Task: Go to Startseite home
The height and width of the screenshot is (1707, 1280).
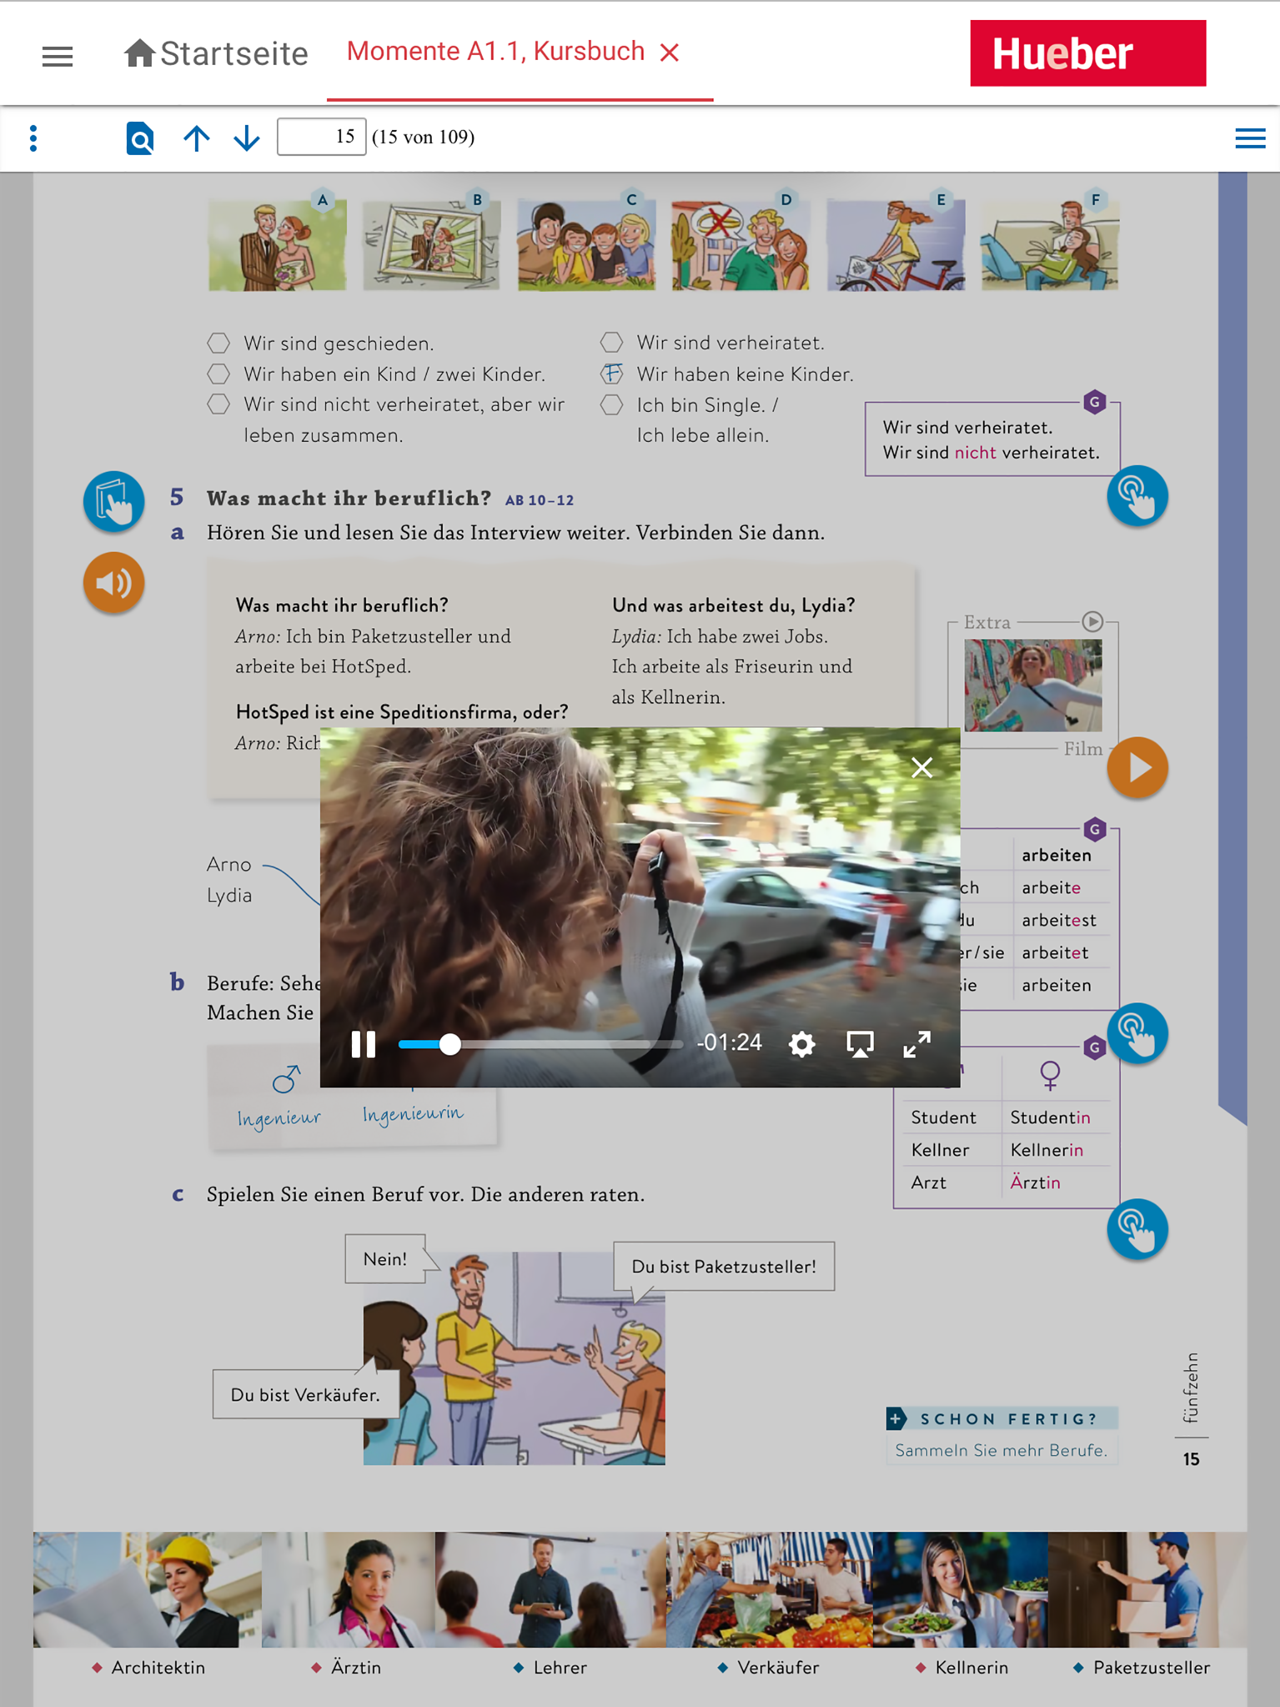Action: click(216, 53)
